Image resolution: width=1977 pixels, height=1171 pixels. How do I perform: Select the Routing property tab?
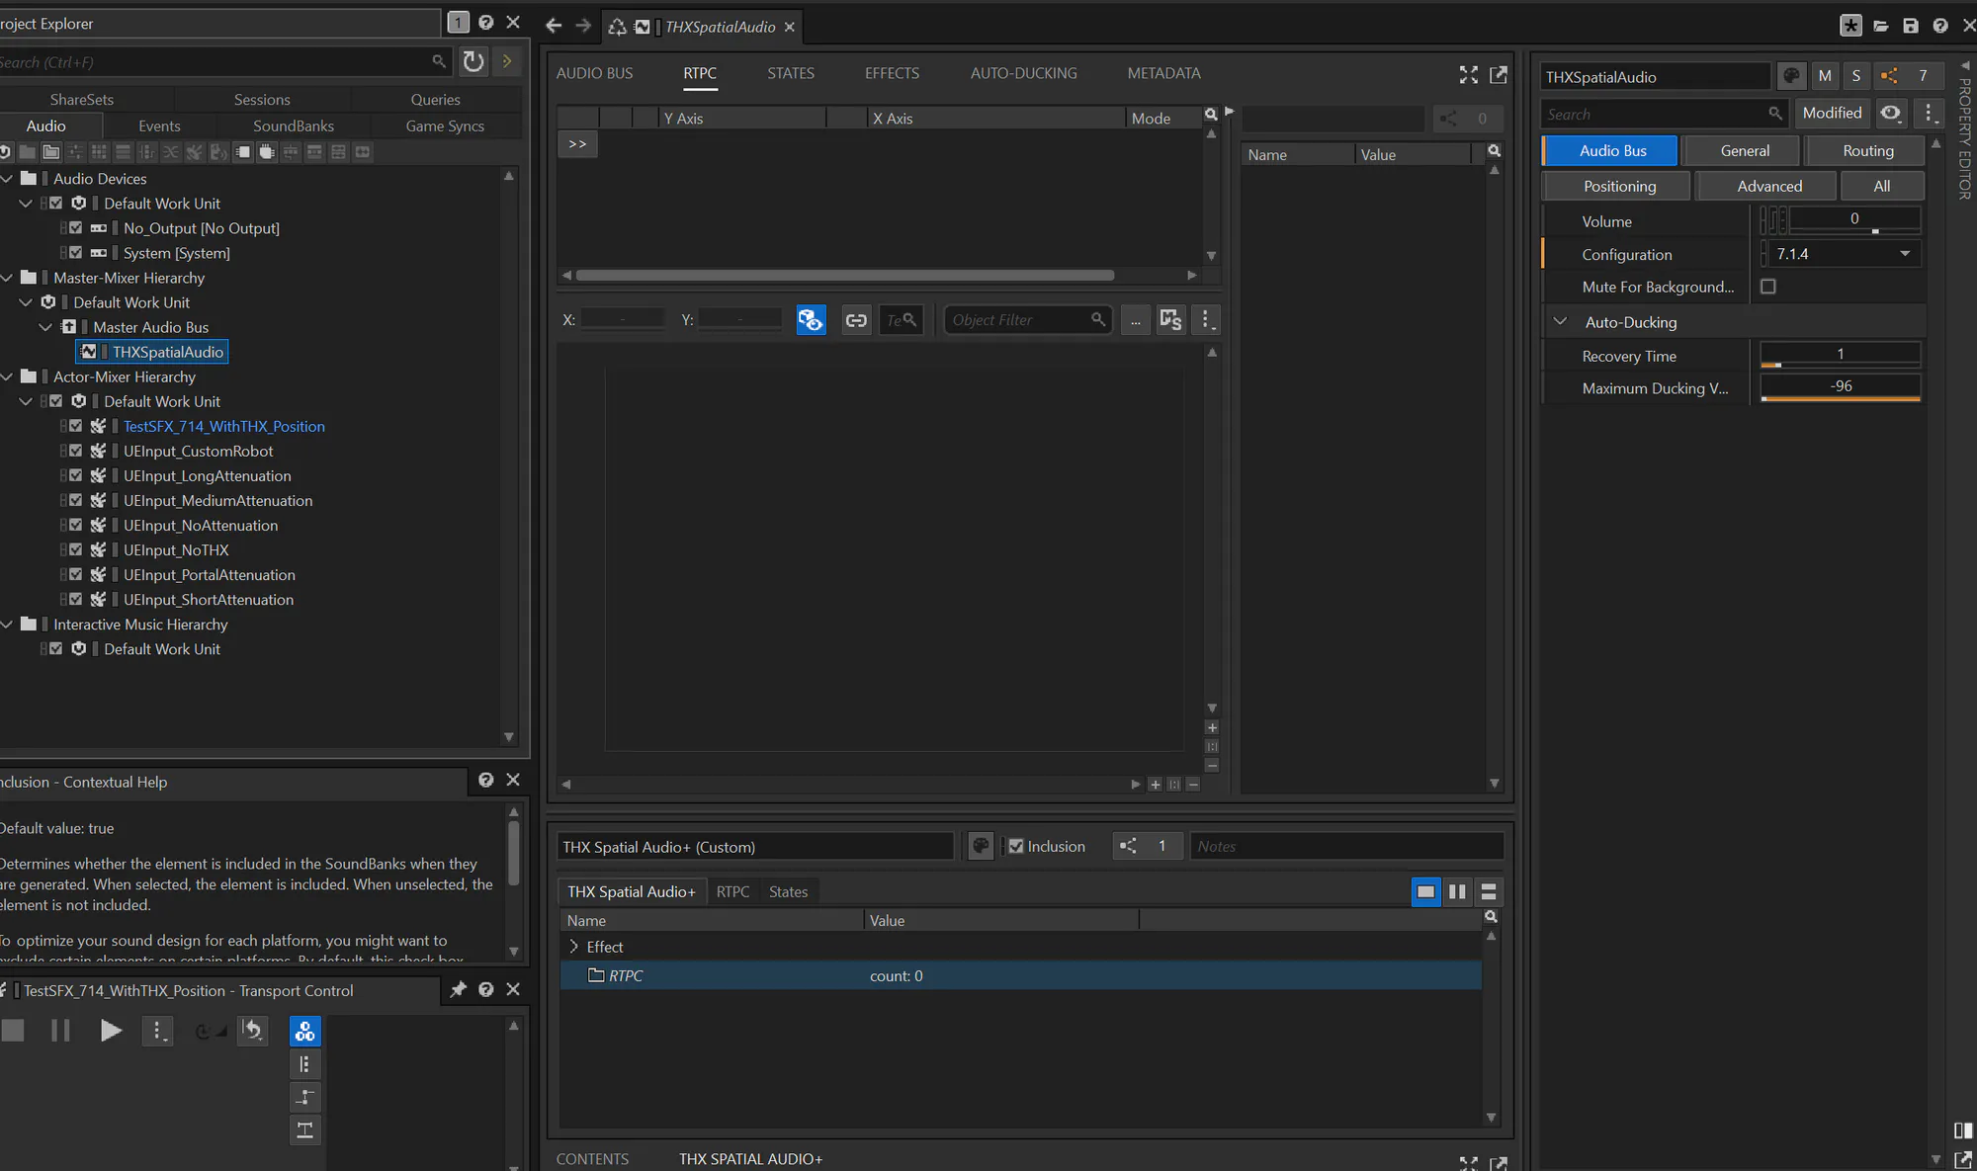point(1867,150)
